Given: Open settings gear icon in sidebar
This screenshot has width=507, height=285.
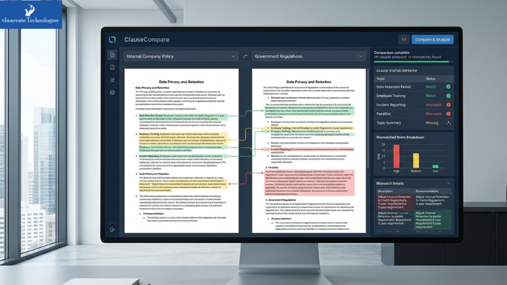Looking at the screenshot, I should 112,92.
